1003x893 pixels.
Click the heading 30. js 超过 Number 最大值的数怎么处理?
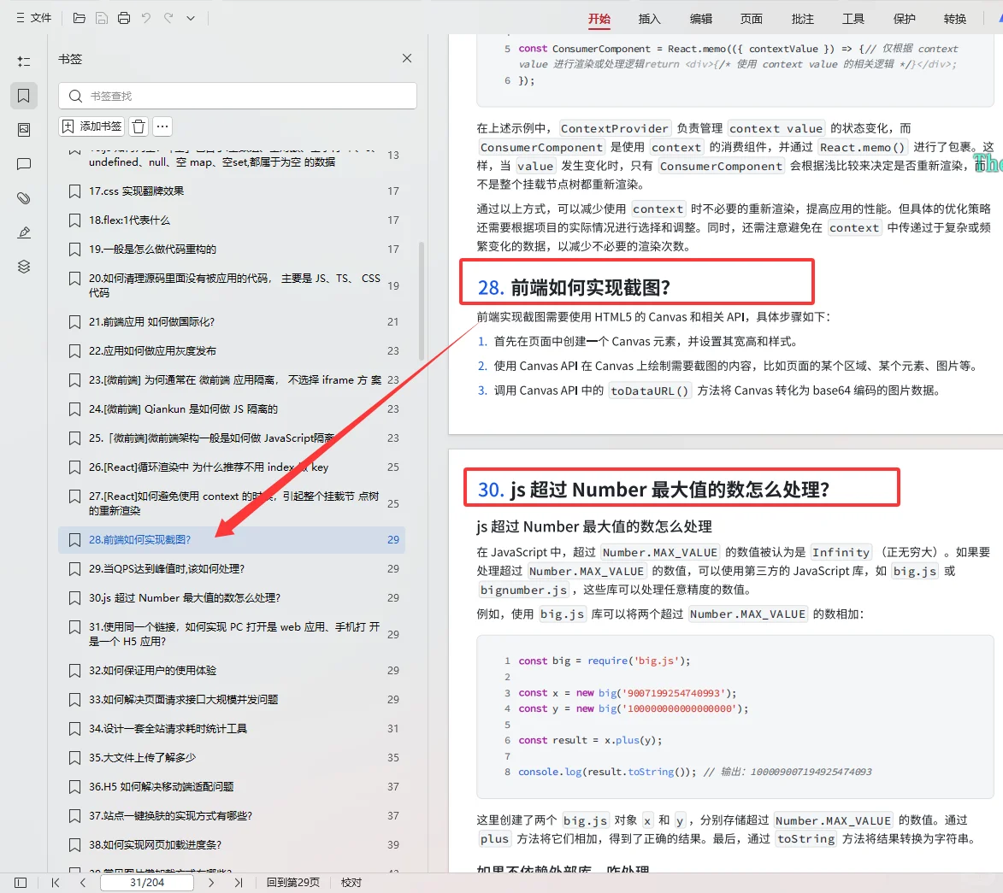click(653, 490)
